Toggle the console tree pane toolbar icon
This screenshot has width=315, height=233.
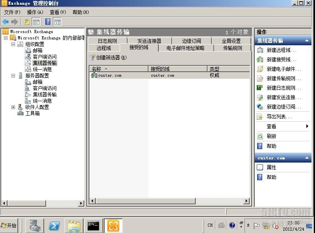tap(36, 22)
